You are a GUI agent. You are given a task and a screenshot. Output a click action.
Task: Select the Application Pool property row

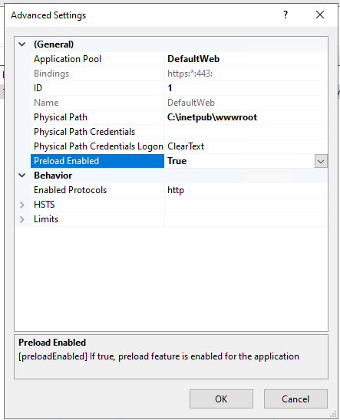pos(179,59)
